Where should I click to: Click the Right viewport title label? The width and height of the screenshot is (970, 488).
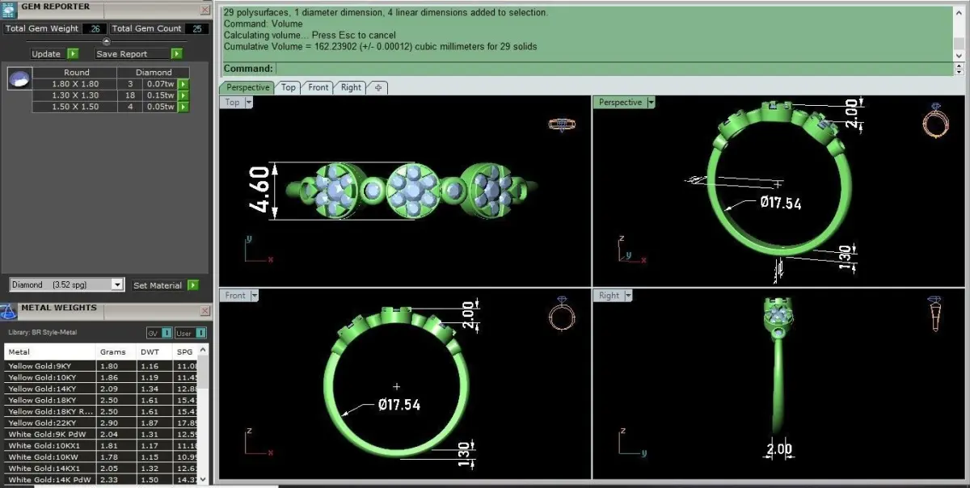609,296
